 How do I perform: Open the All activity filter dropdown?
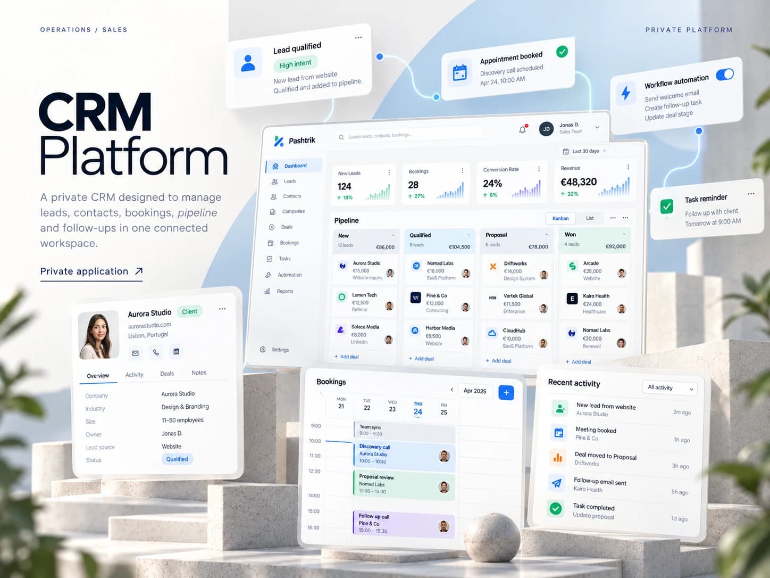coord(670,388)
